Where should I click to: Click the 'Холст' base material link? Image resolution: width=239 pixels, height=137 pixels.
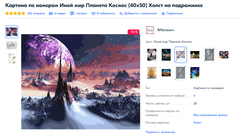click(198, 122)
